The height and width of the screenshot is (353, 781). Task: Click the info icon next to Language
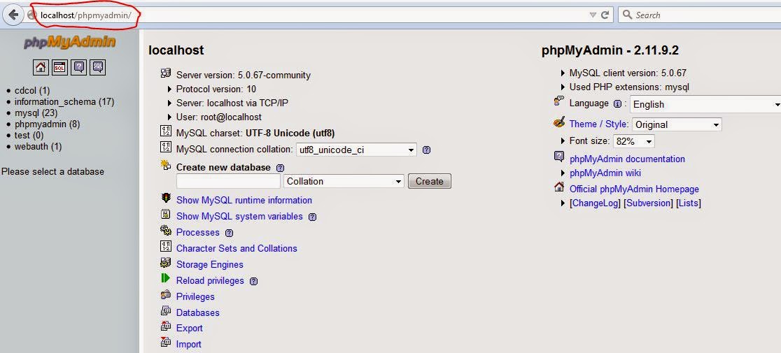click(618, 104)
